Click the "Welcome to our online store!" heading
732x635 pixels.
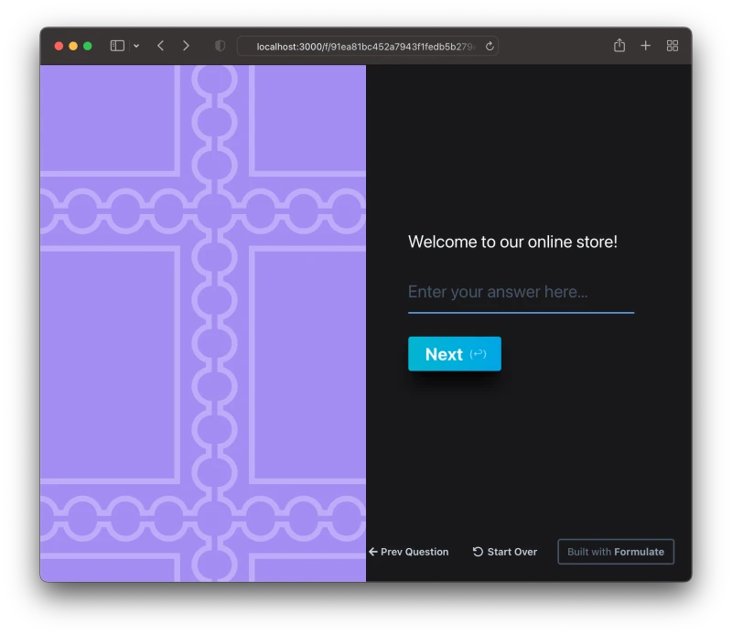click(512, 242)
